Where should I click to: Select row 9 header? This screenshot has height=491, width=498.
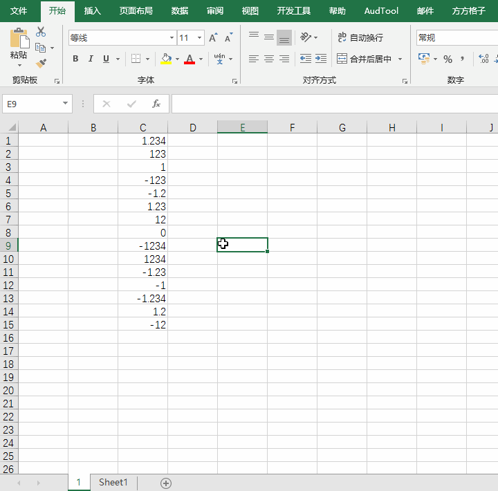pos(8,245)
